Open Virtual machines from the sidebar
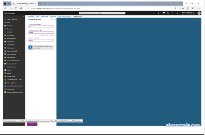Viewport: 205px width, 135px height. click(x=11, y=54)
